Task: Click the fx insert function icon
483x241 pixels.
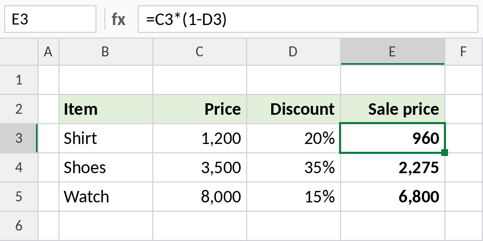Action: pos(118,19)
